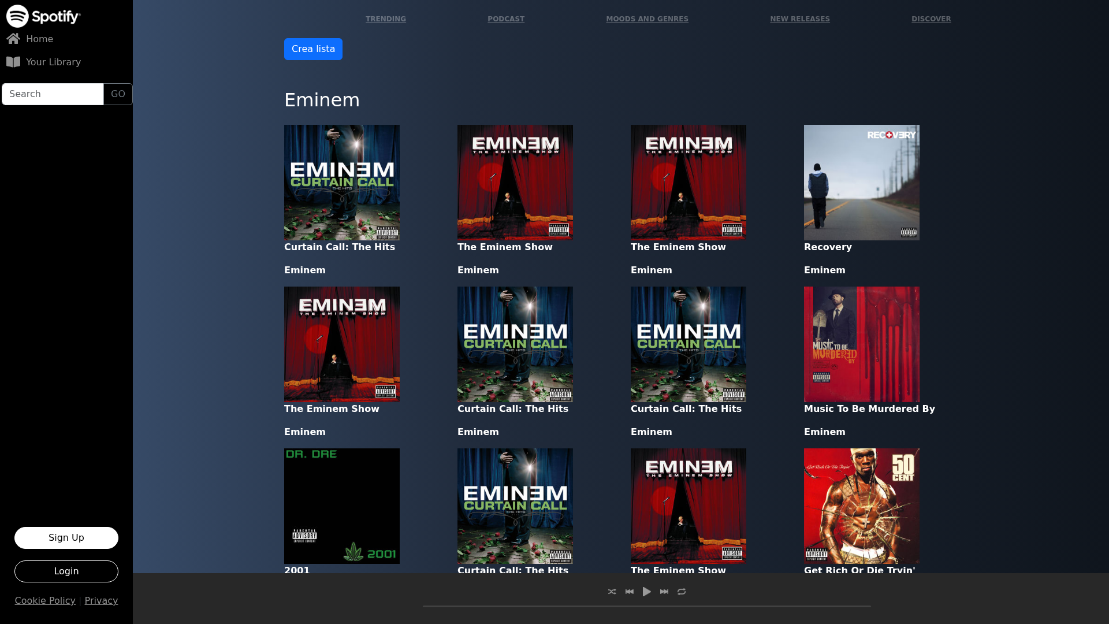The image size is (1109, 624).
Task: Open the Moods and Genres section
Action: [647, 18]
